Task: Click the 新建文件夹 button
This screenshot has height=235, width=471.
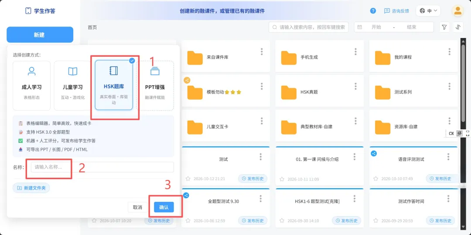Action: click(31, 188)
